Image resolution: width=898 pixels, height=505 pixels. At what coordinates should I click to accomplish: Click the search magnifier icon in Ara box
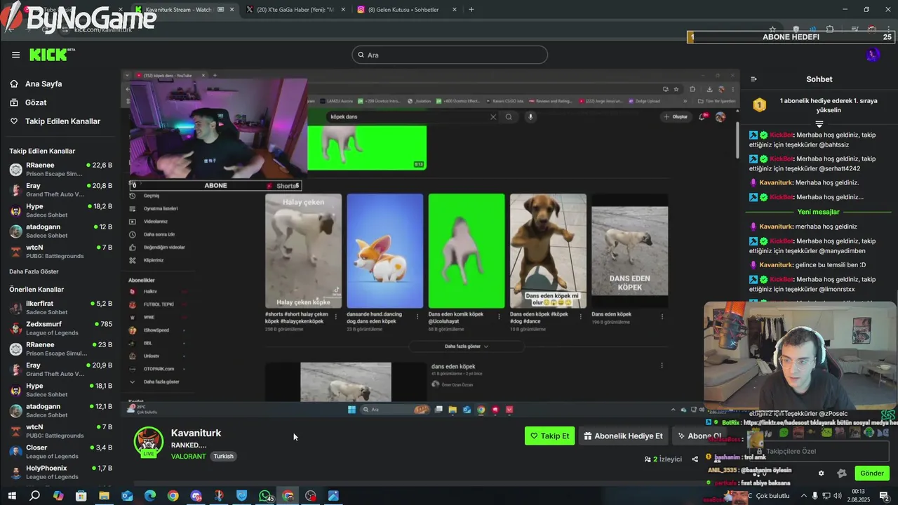click(361, 55)
